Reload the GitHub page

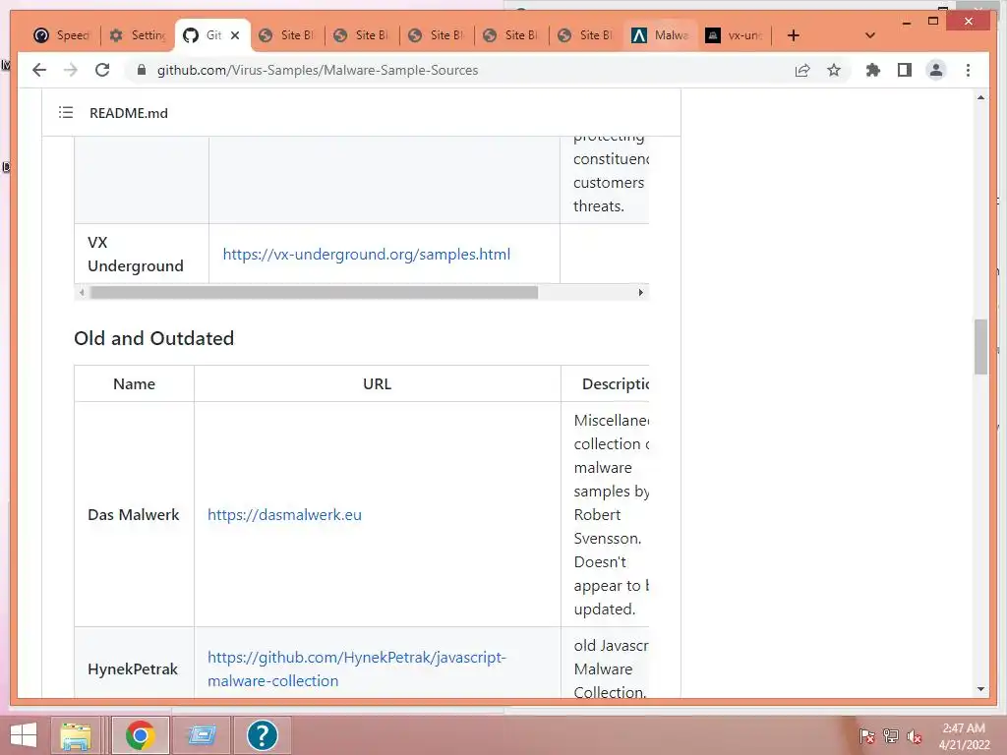[x=102, y=70]
